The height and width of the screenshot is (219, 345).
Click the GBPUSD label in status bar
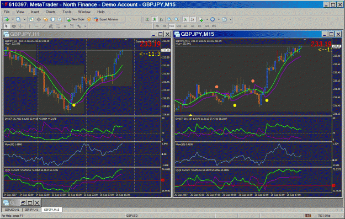[x=132, y=216]
